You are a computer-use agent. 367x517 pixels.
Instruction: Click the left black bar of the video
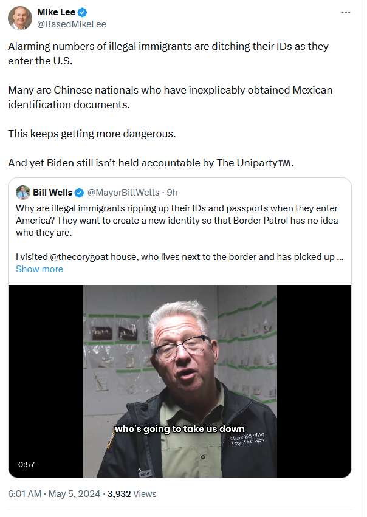coord(46,381)
